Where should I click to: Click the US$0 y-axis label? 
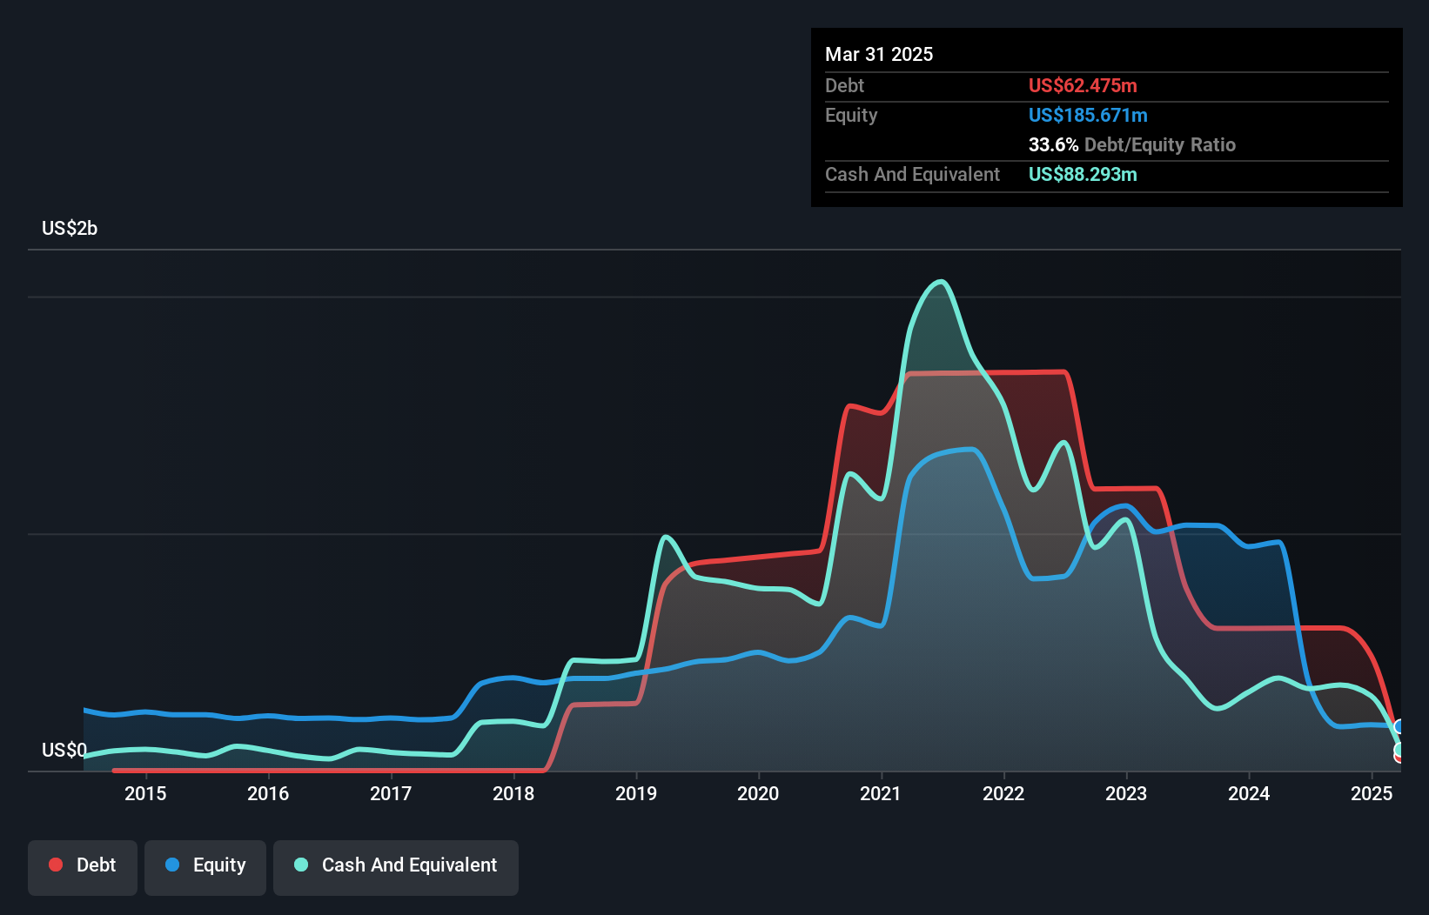click(64, 750)
